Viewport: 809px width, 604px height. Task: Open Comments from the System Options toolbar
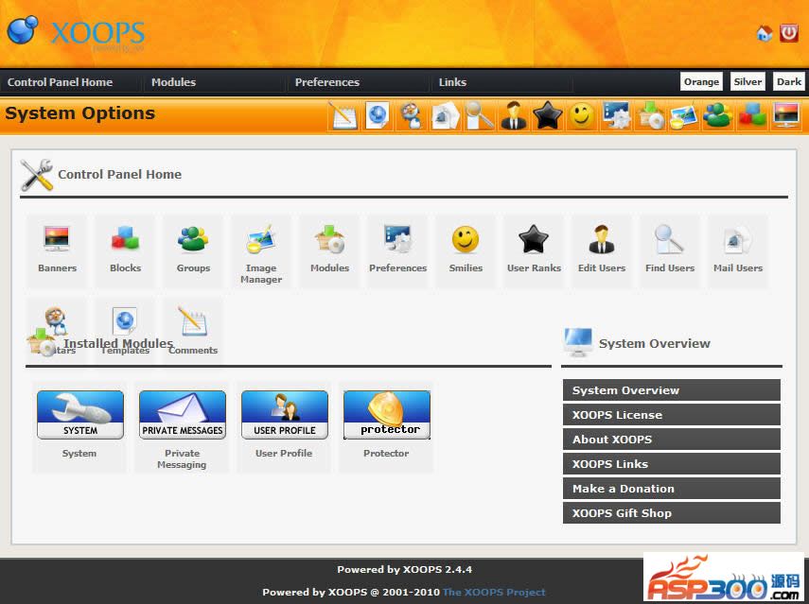pos(344,116)
